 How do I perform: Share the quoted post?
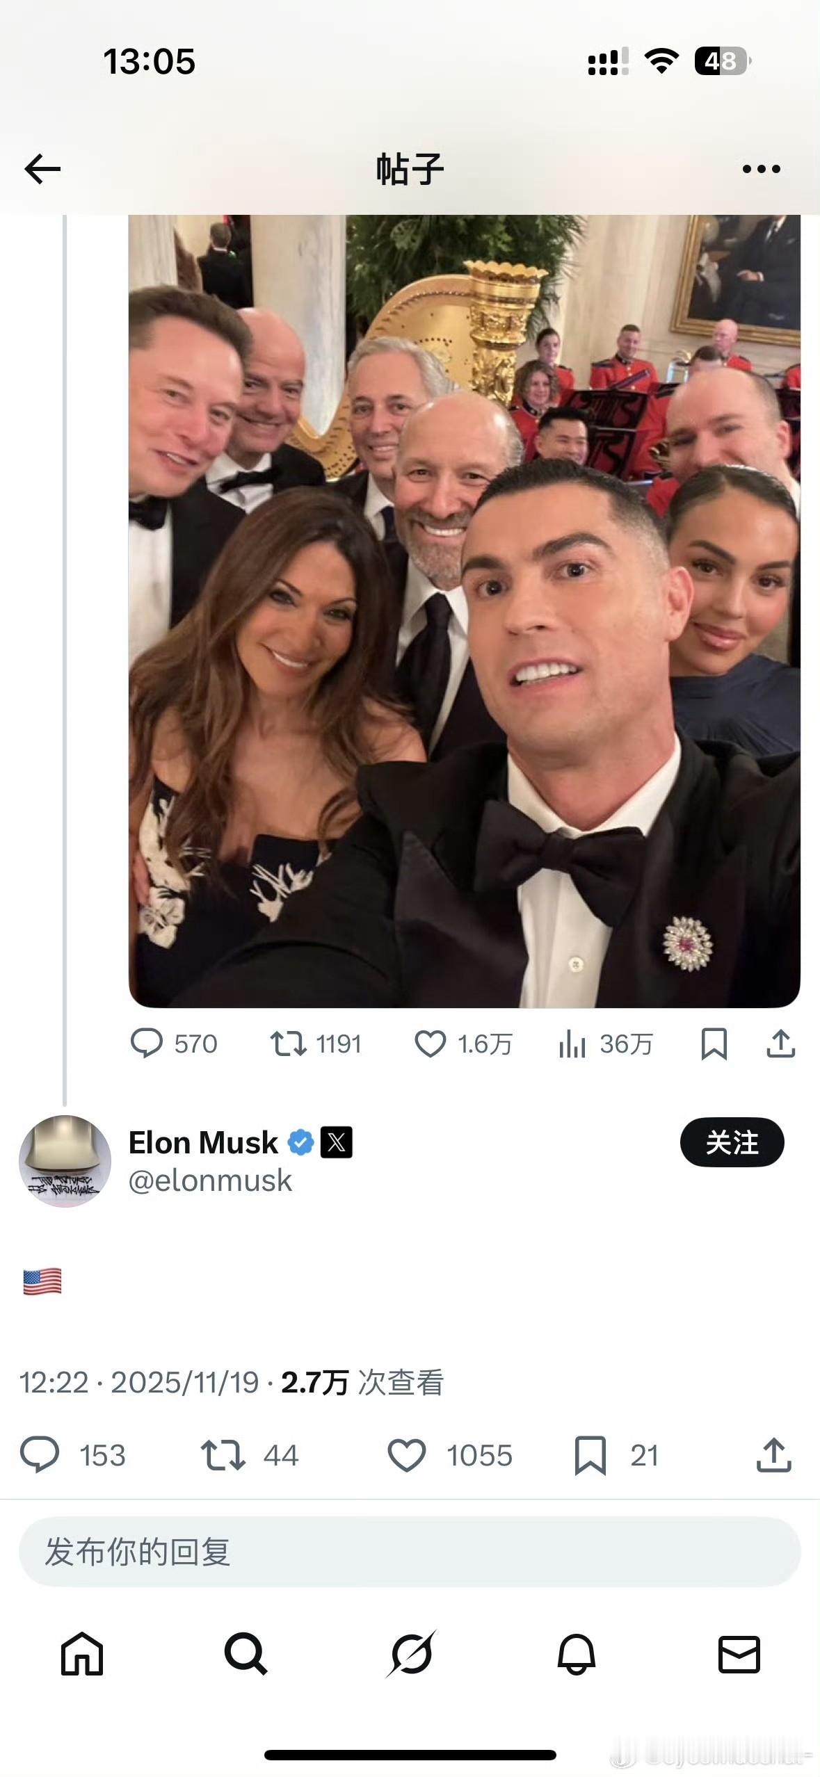pyautogui.click(x=780, y=1044)
